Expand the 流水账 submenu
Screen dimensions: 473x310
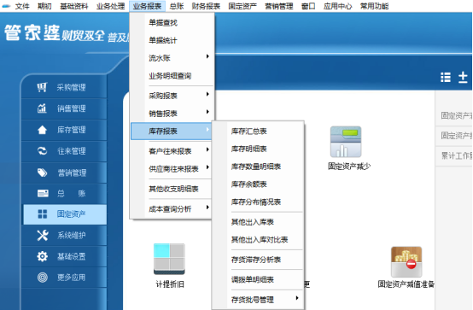point(172,58)
